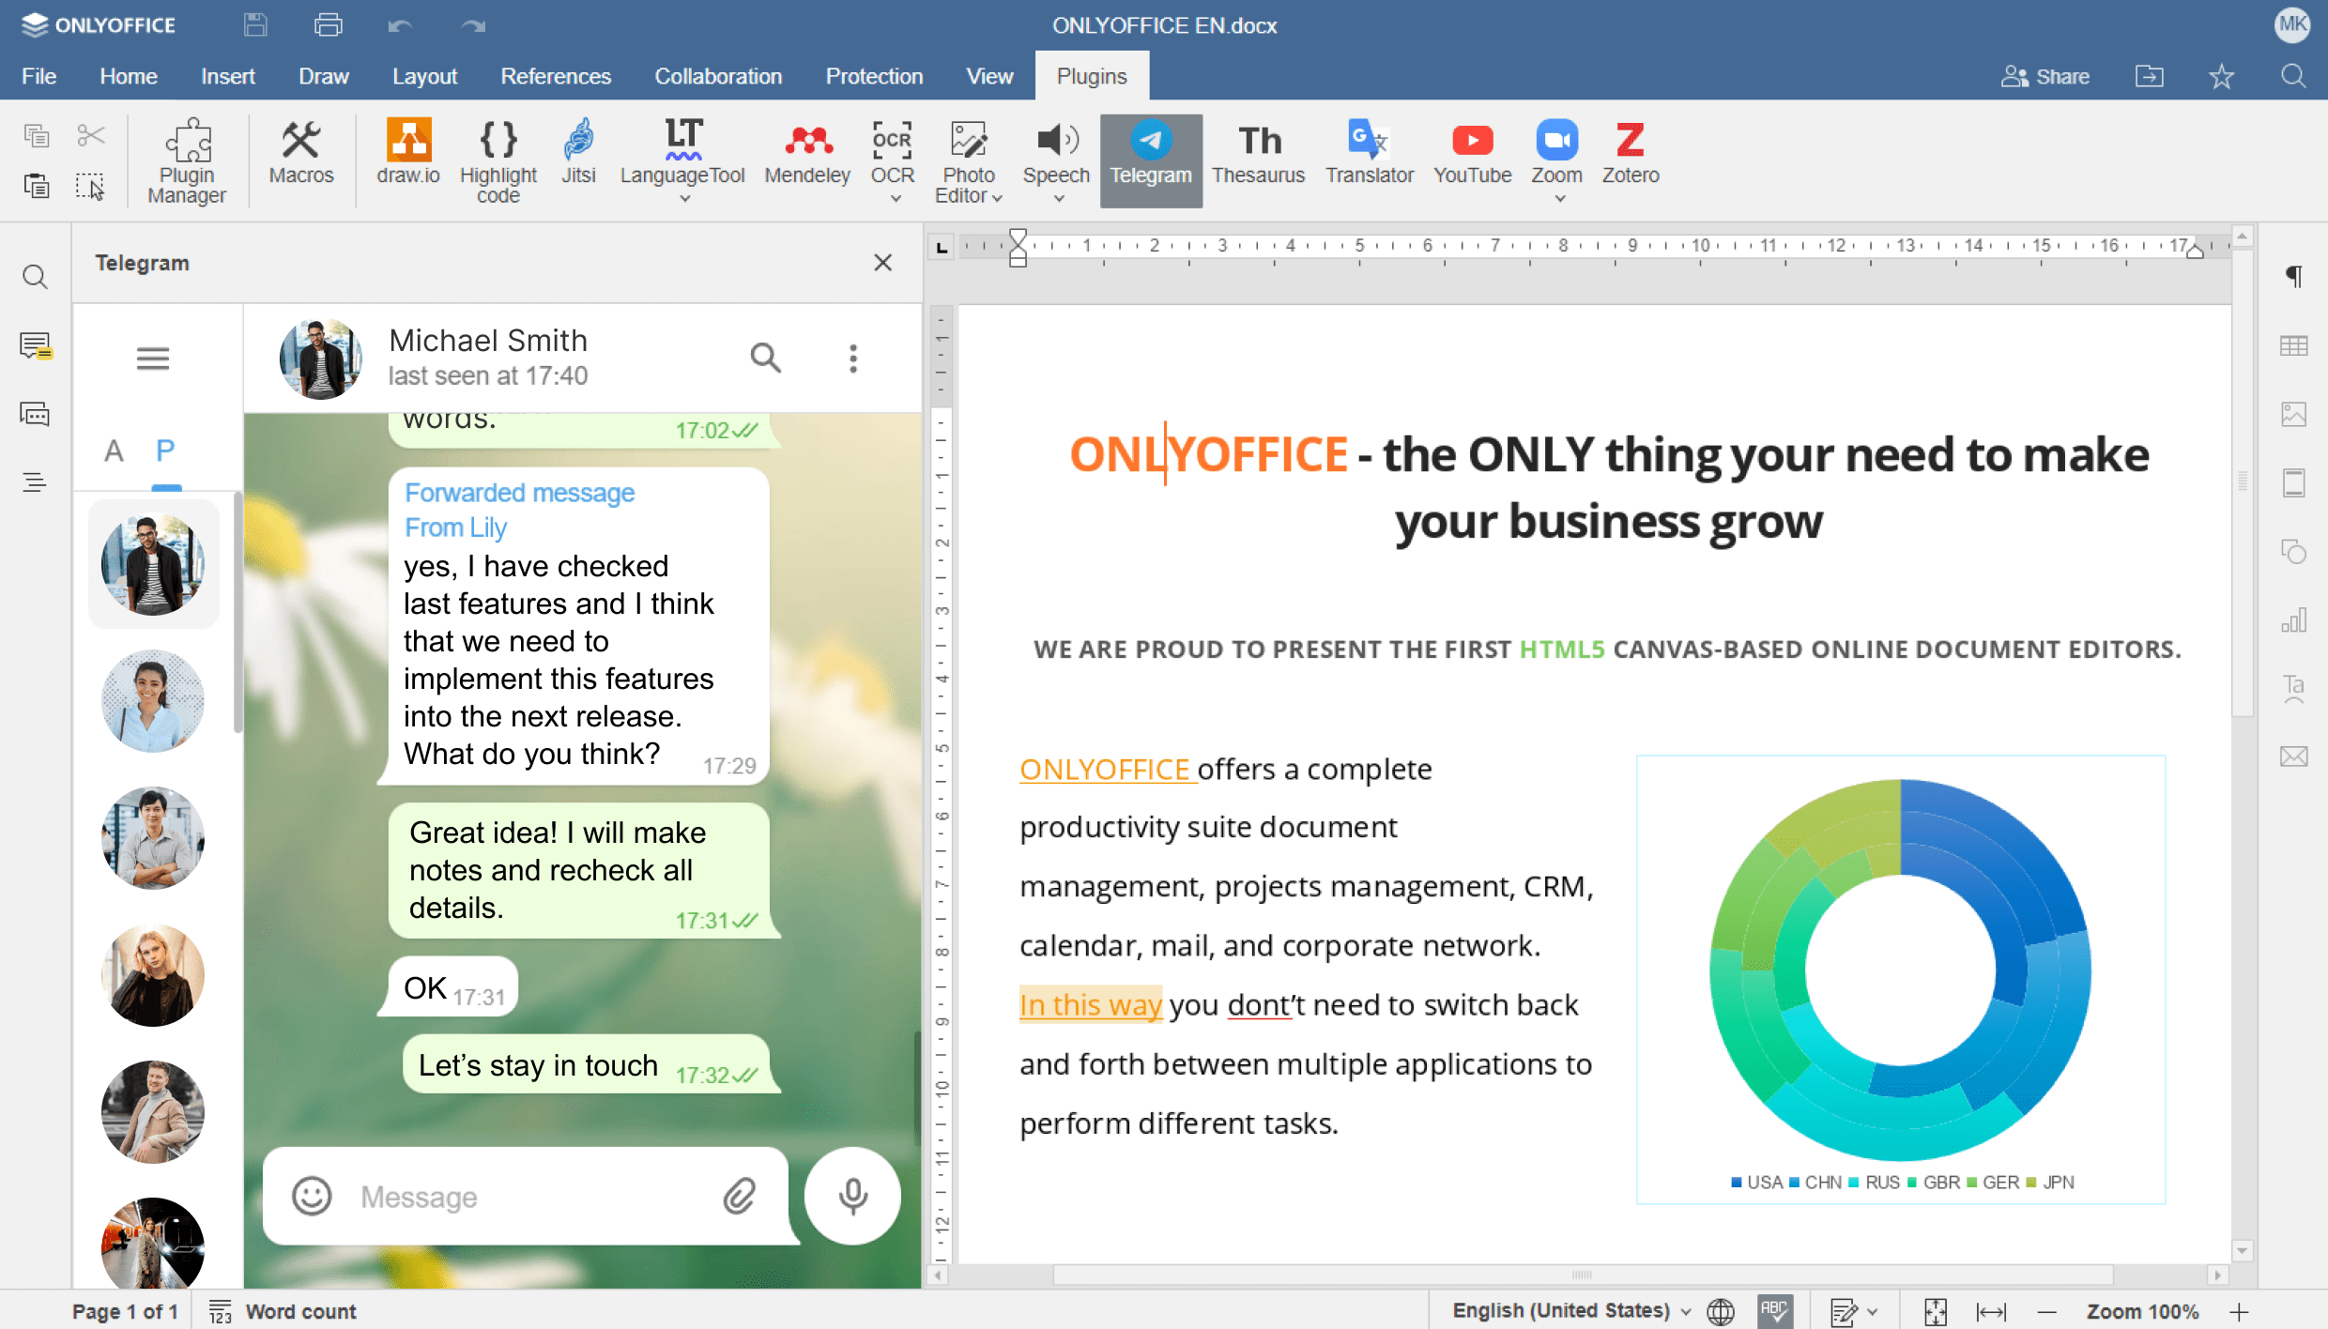Click the microphone voice message button

click(852, 1196)
